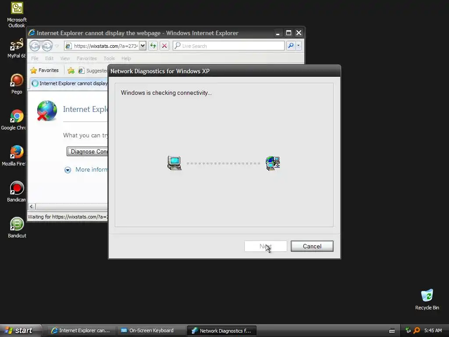
Task: Switch to Network Diagnostics taskbar button
Action: tap(221, 330)
